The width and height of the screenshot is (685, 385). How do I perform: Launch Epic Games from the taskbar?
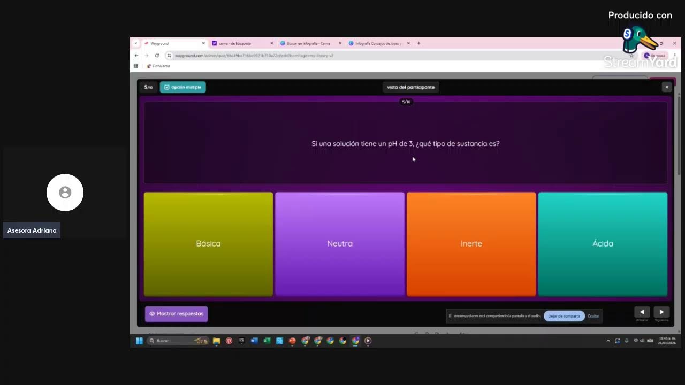[x=242, y=341]
